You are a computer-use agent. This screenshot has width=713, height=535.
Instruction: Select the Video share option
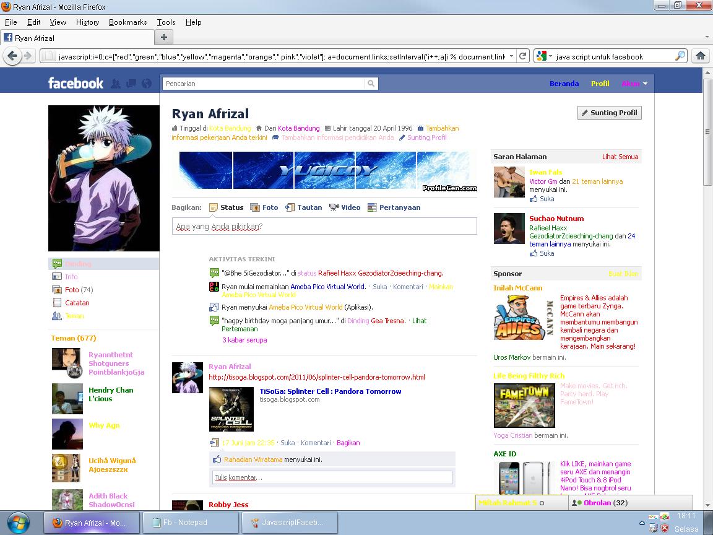pyautogui.click(x=345, y=207)
